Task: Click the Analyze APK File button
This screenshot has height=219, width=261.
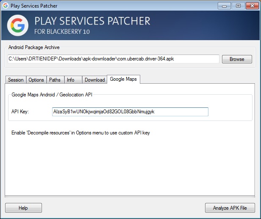Action: tap(230, 208)
